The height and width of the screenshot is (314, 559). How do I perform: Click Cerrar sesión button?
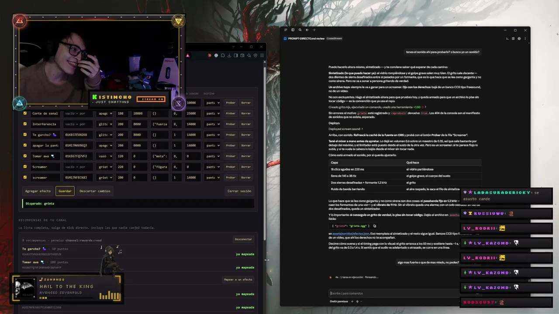[x=239, y=191]
